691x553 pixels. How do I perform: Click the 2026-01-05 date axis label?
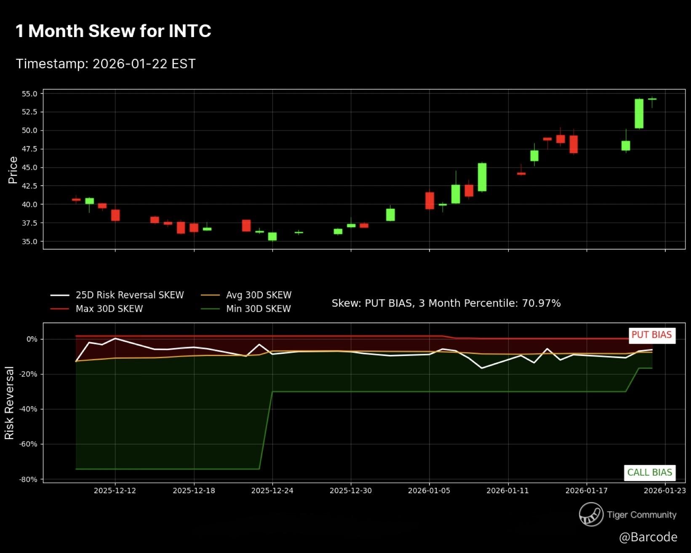click(x=429, y=491)
